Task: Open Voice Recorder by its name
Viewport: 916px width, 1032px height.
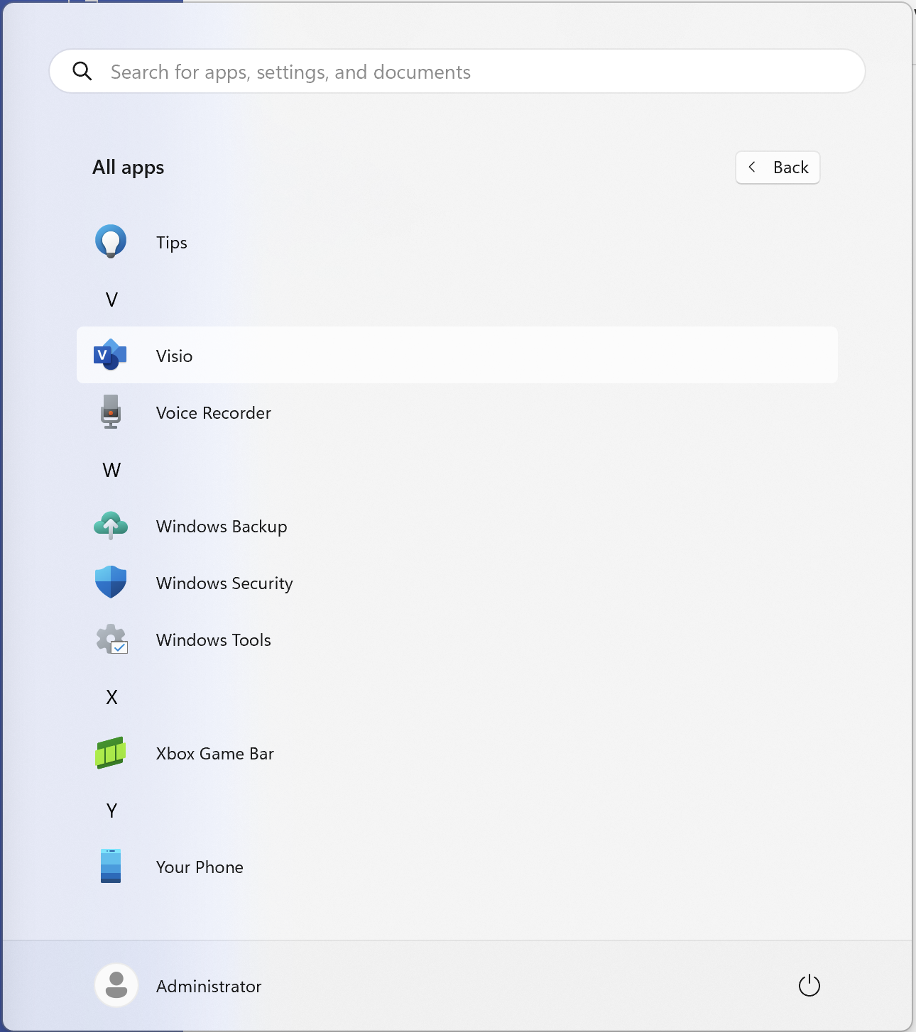Action: [x=214, y=412]
